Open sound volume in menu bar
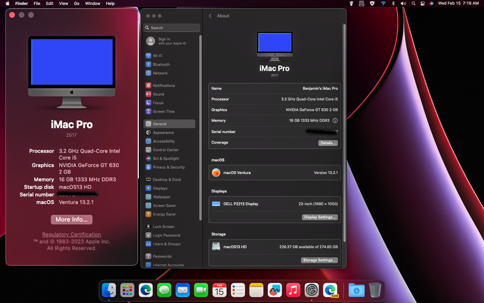Image resolution: width=484 pixels, height=303 pixels. pos(403,3)
